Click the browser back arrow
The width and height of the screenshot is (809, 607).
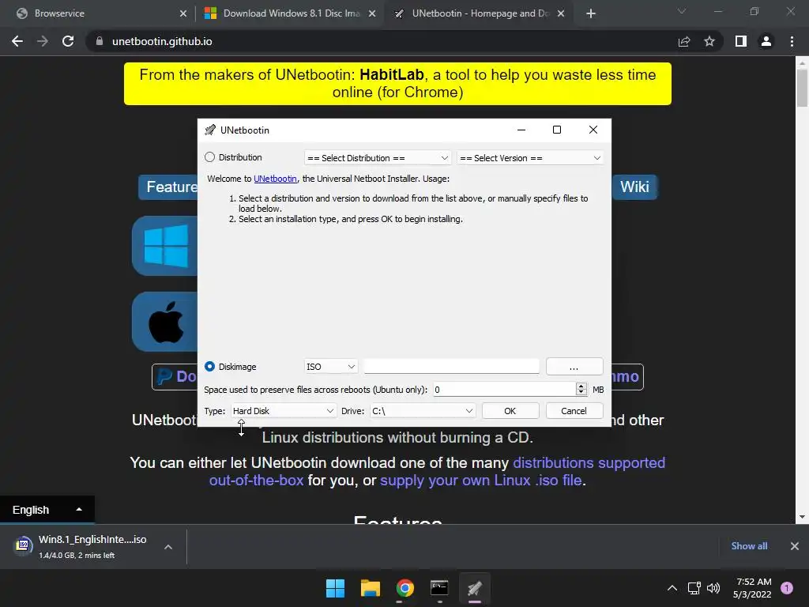point(17,41)
